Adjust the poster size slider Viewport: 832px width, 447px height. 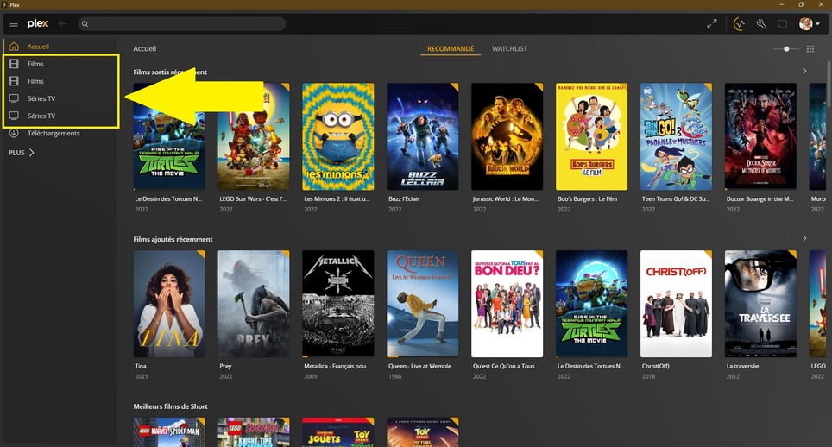coord(786,49)
